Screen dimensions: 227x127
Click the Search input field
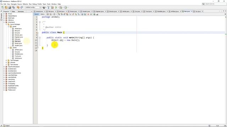coord(215,4)
